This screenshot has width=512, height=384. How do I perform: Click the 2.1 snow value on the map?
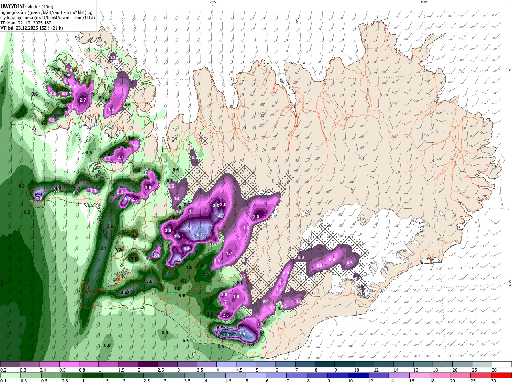pyautogui.click(x=120, y=157)
